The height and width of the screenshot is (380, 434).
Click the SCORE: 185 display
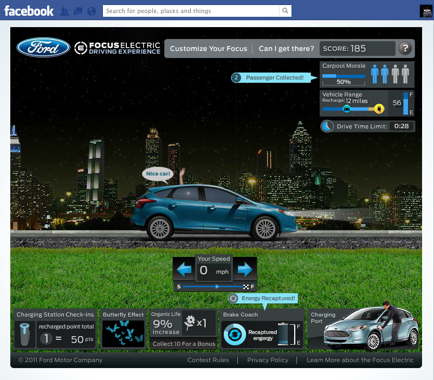click(x=357, y=48)
